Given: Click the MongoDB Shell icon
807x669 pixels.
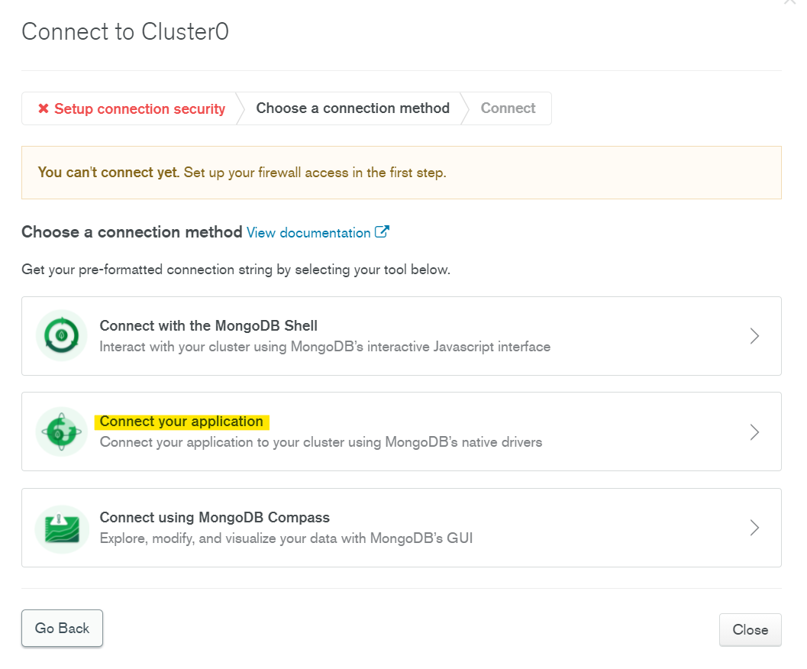Looking at the screenshot, I should [62, 335].
